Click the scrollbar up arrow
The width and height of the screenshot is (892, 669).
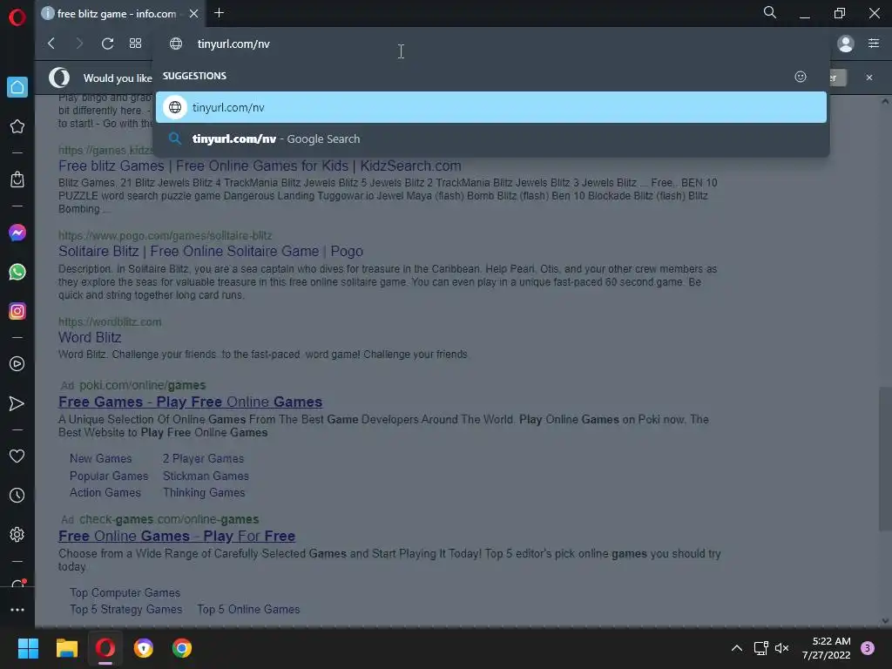click(885, 102)
